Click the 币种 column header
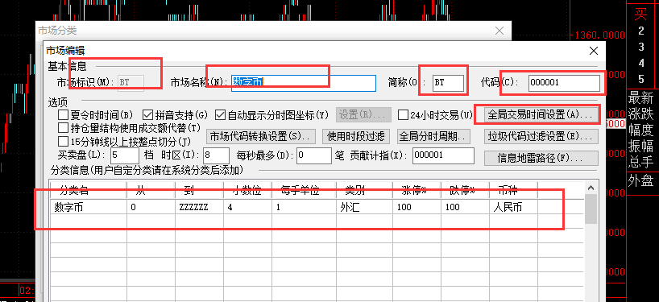This screenshot has height=302, width=659. click(513, 190)
